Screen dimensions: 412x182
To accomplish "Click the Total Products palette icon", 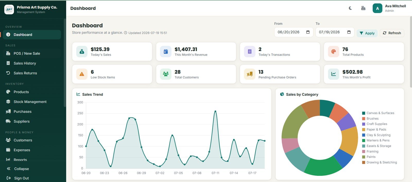I will pyautogui.click(x=333, y=52).
